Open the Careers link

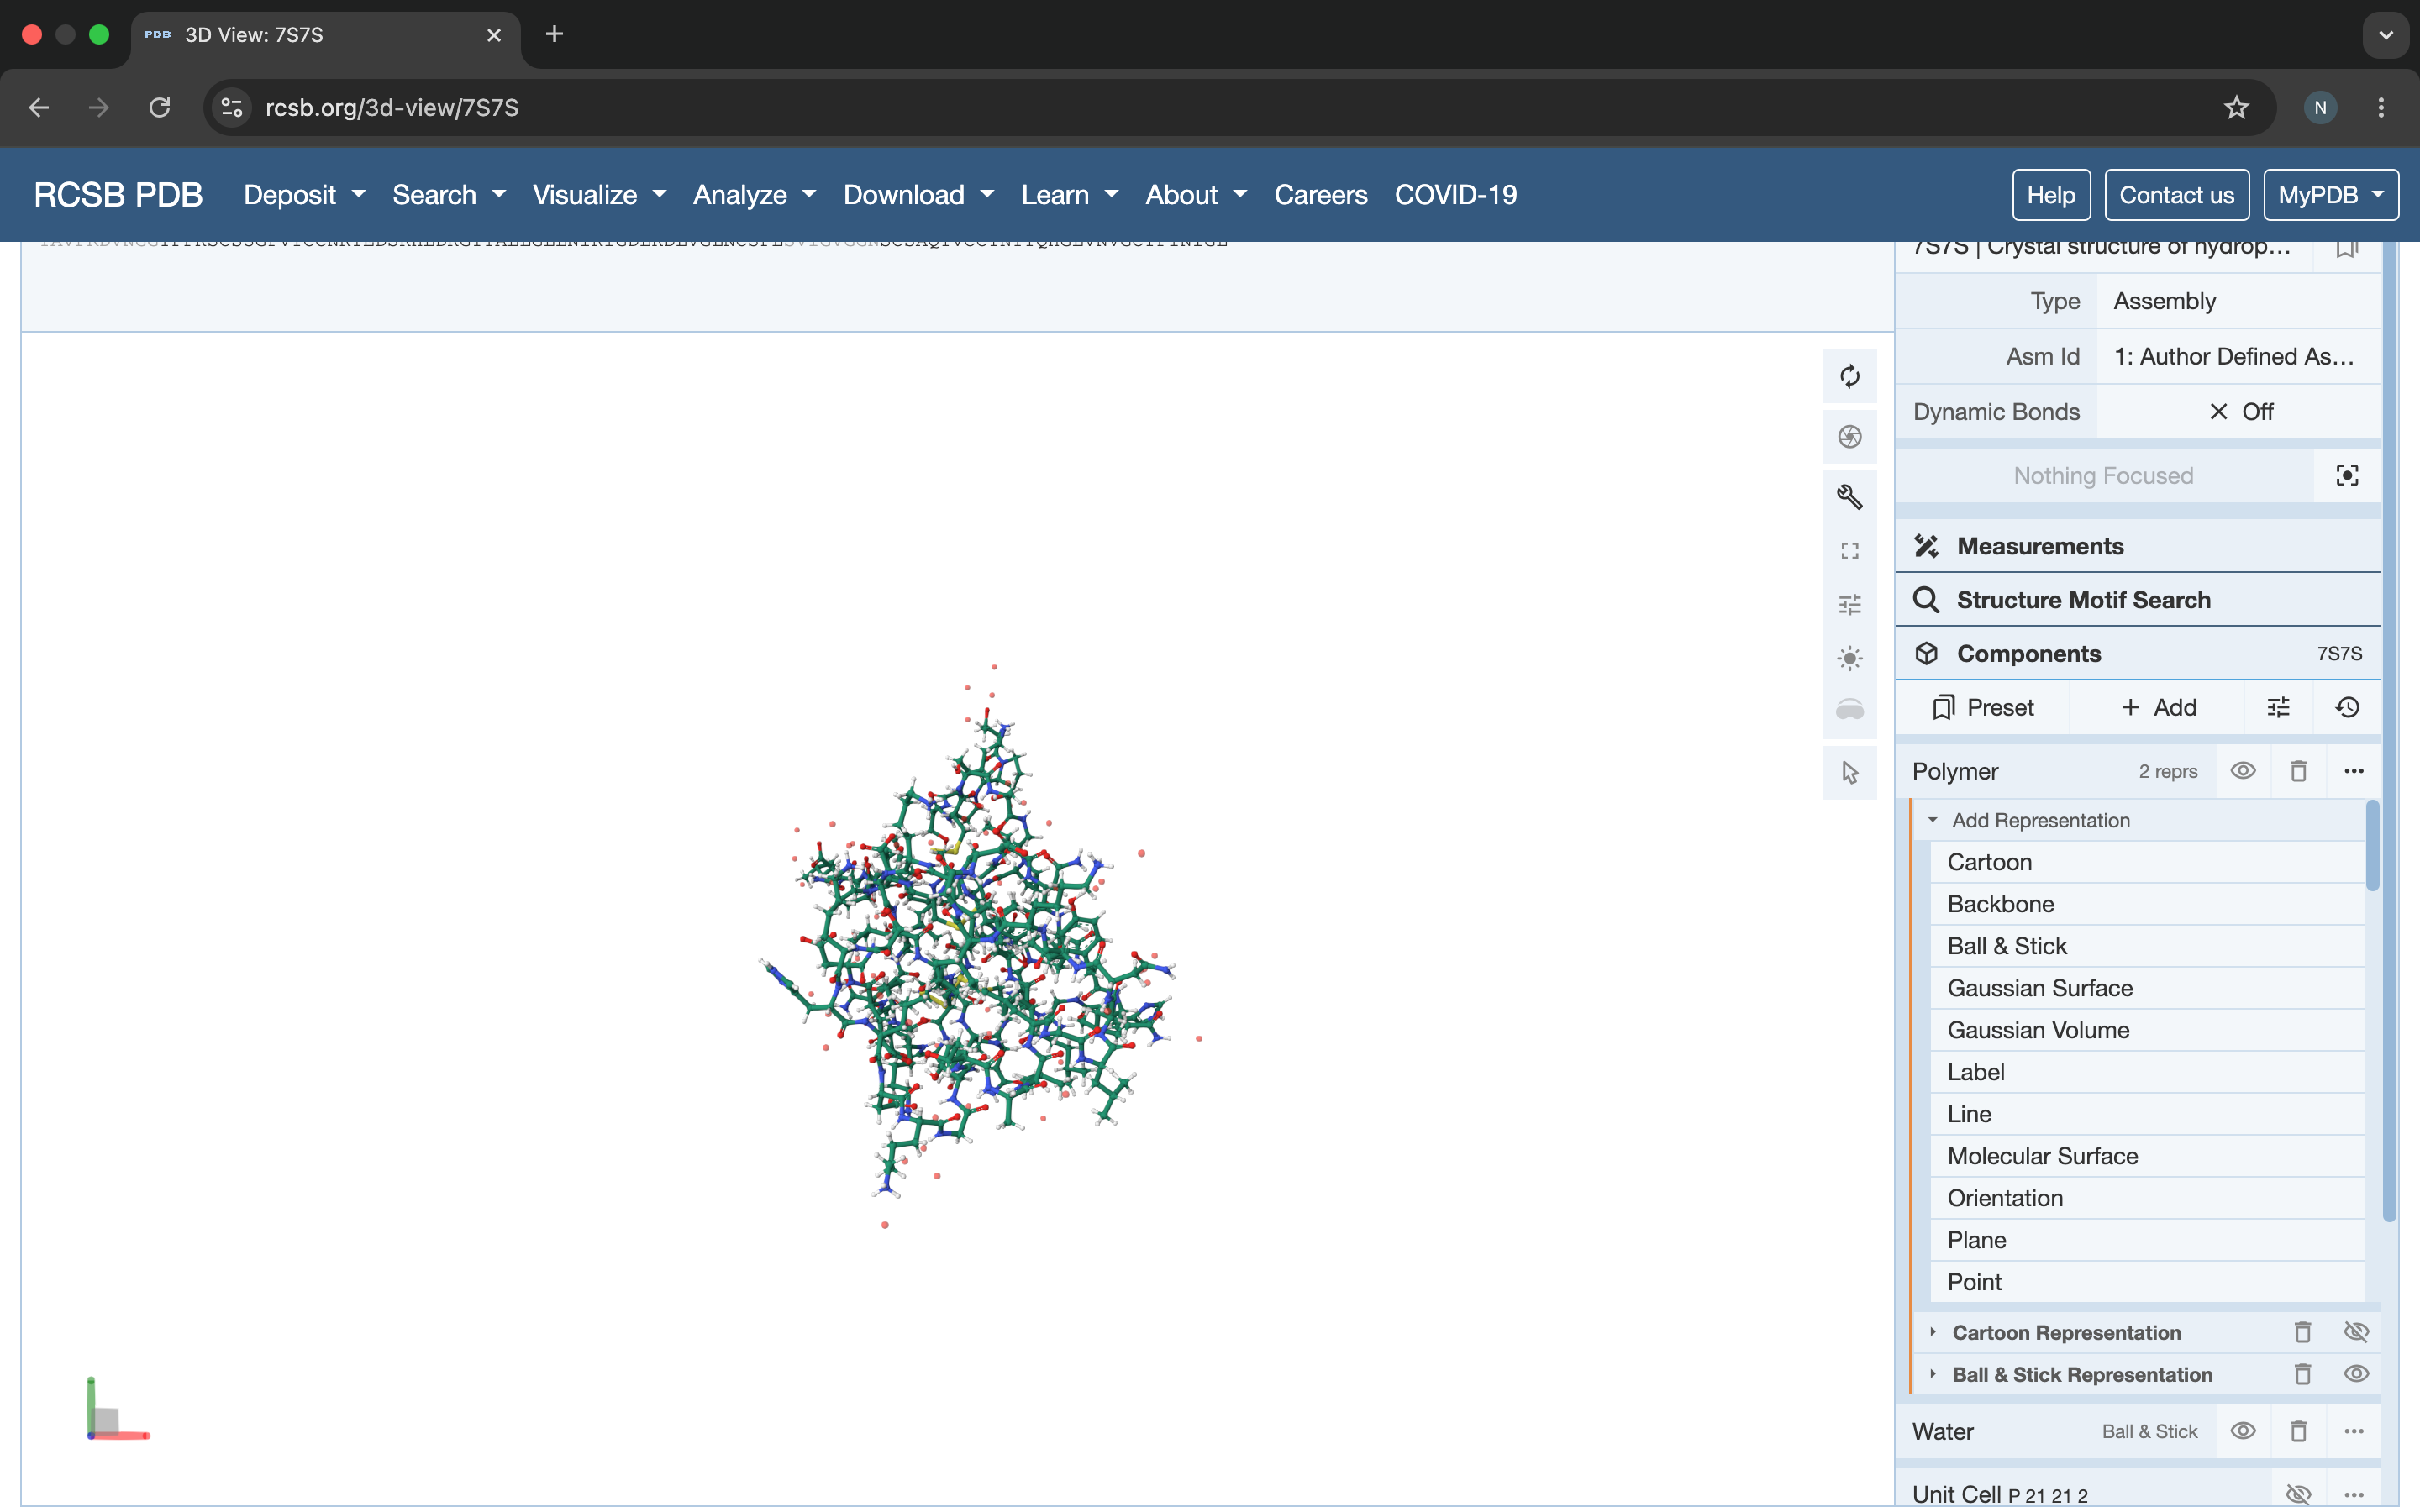tap(1320, 195)
